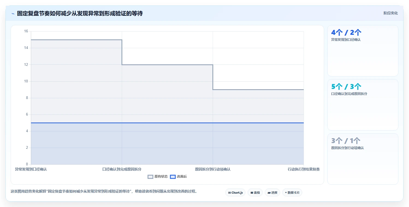
Task: Click the 表格 tag button
Action: [x=255, y=193]
